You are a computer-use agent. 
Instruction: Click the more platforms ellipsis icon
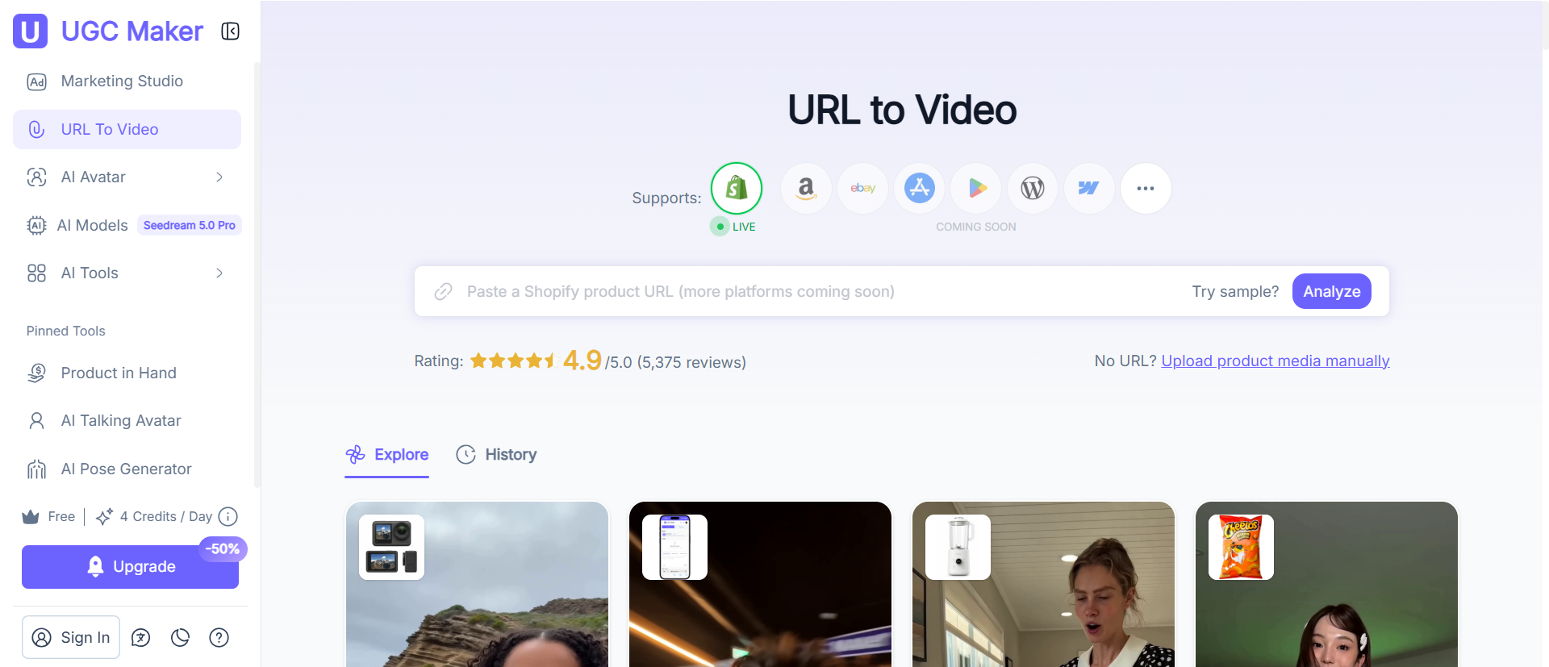[x=1146, y=188]
